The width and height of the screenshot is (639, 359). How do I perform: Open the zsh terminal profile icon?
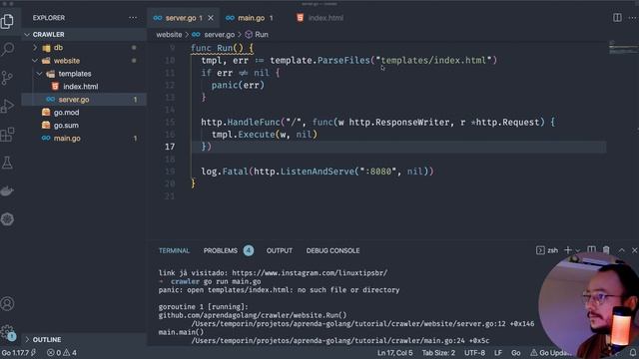[540, 250]
